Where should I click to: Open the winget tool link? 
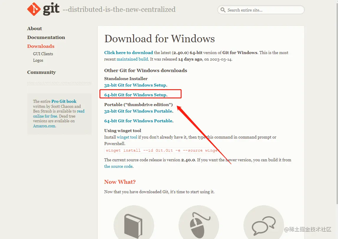127,137
